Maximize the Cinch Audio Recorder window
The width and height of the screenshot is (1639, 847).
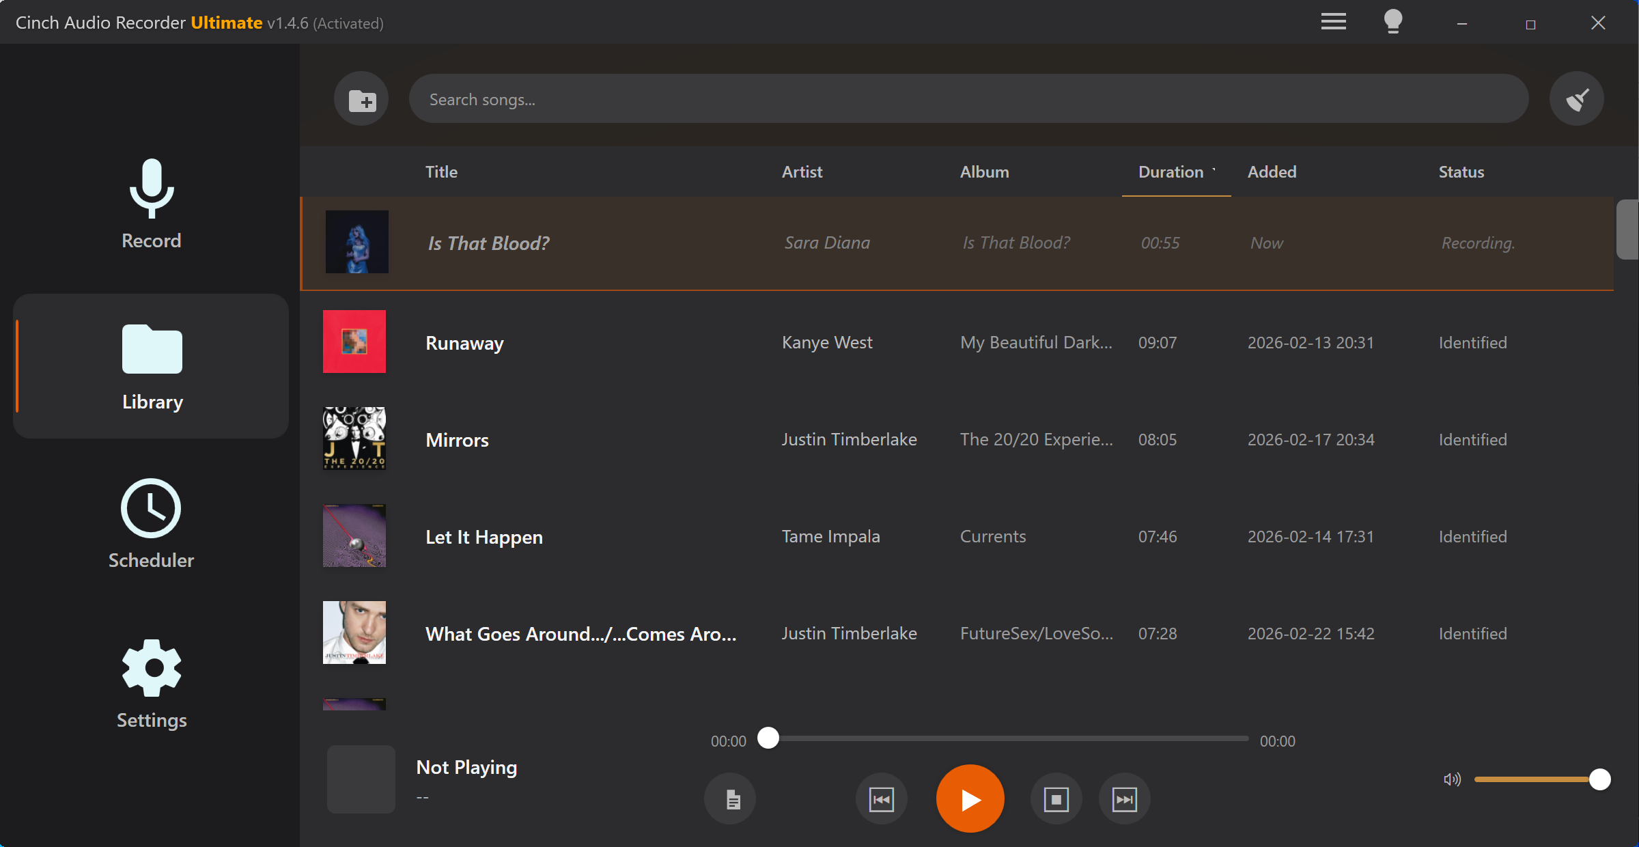click(x=1530, y=24)
